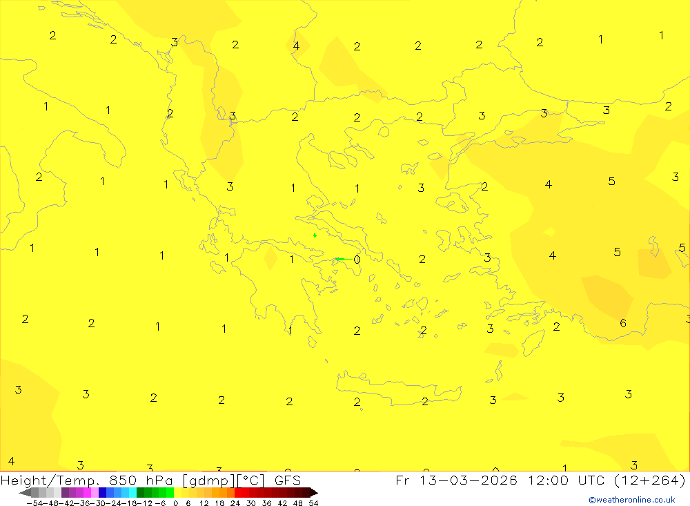Pick the bright yellow legend swatch above 0
The image size is (690, 506).
(x=177, y=492)
